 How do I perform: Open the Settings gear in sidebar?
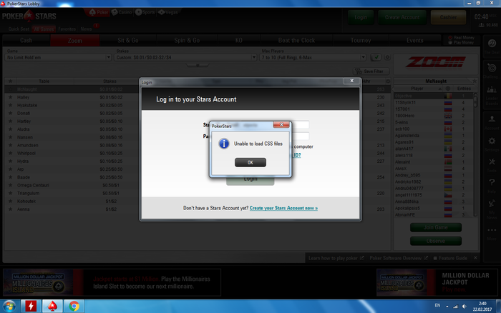tap(492, 141)
